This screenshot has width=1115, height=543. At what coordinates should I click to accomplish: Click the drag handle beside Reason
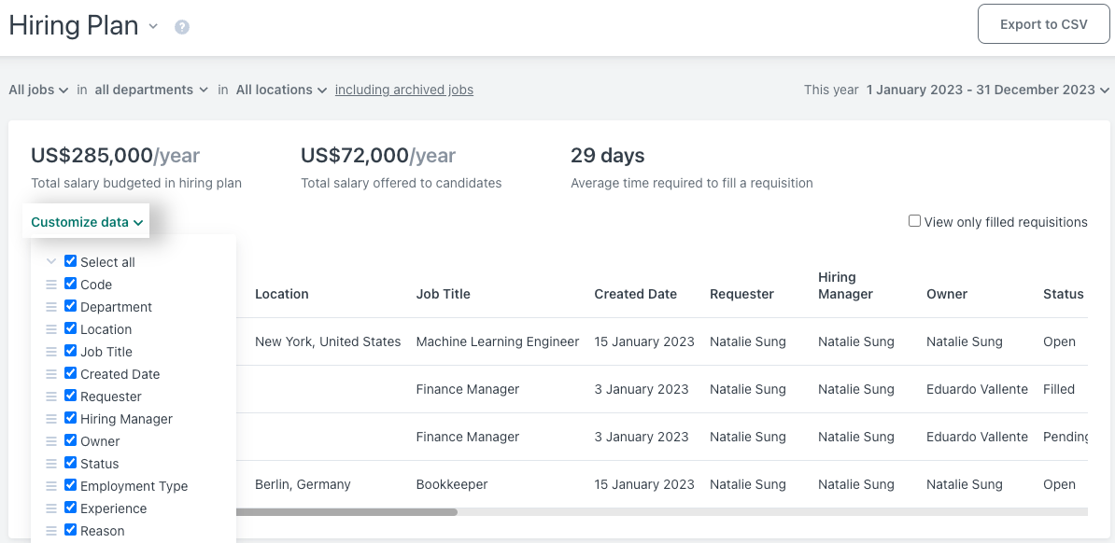pyautogui.click(x=51, y=531)
